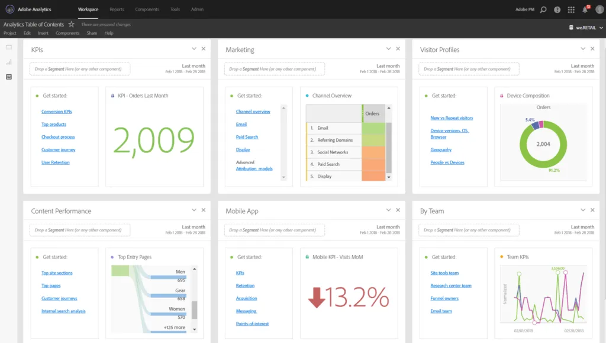Close the Content Performance panel
Screen dimensions: 606x343
(x=204, y=210)
